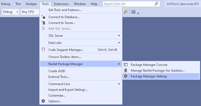Viewport: 201px width, 106px height.
Task: Open the Analyze menu
Action: click(x=31, y=4)
